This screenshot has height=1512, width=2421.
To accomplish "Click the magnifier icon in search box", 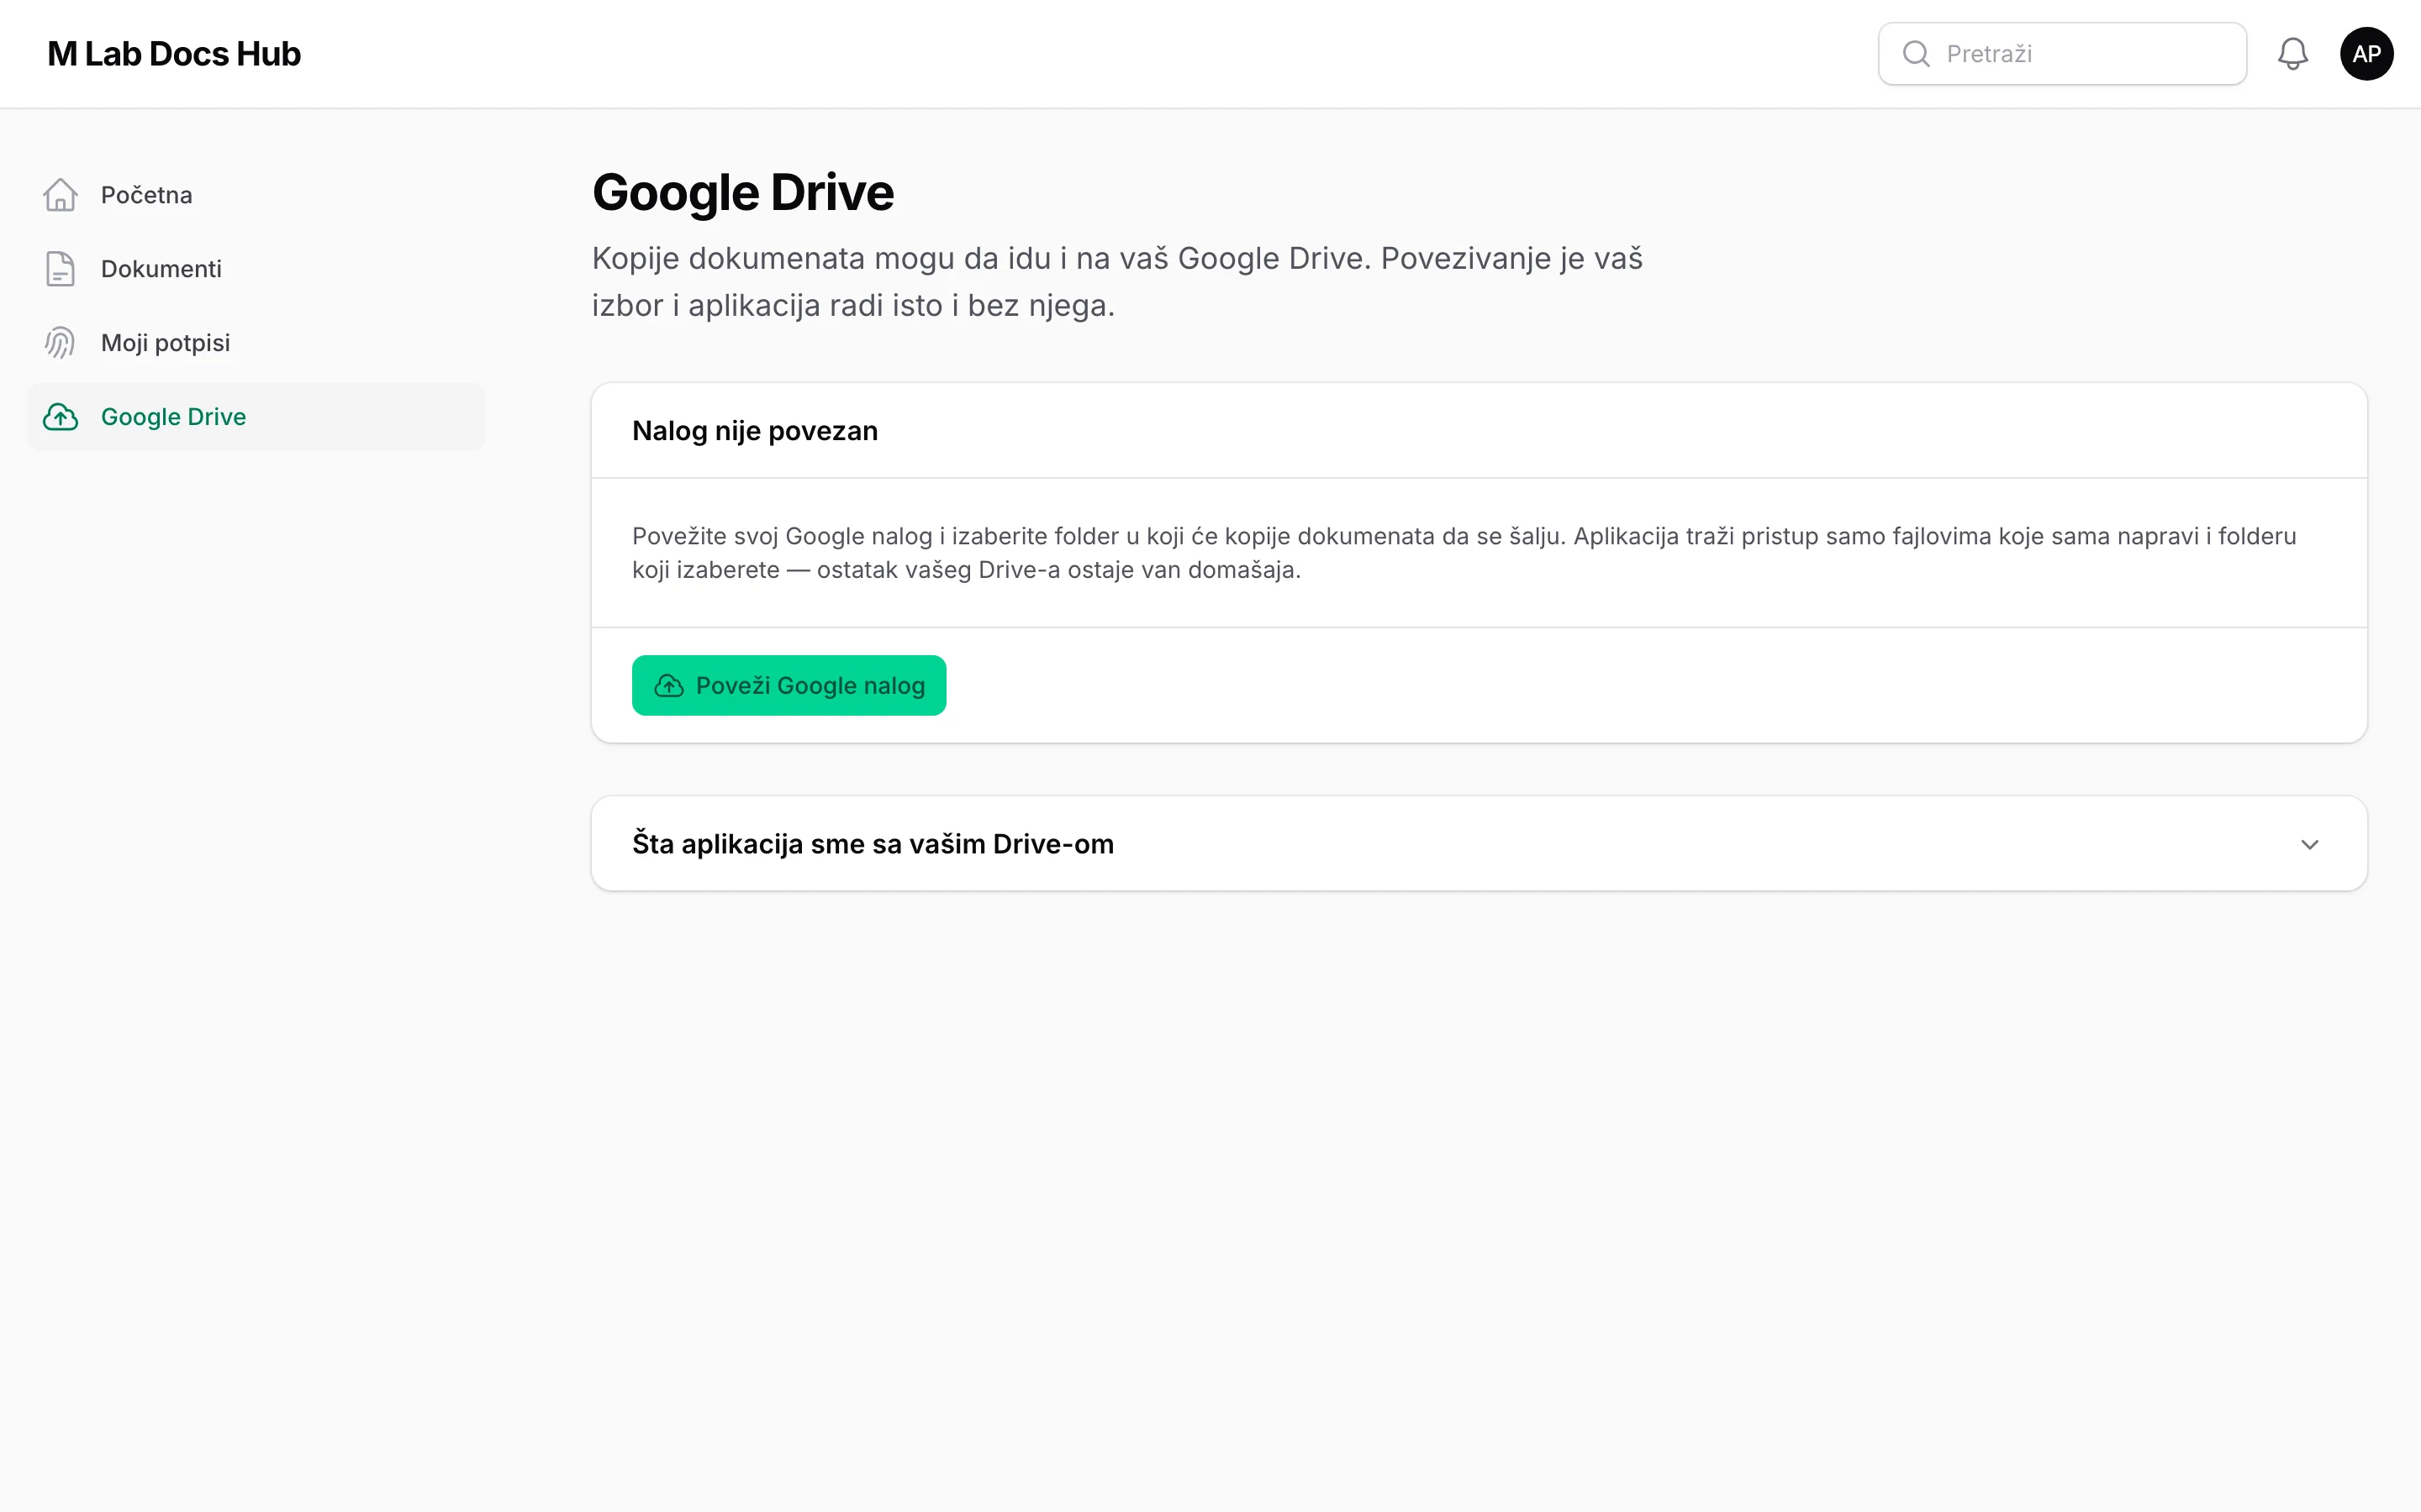I will (1916, 54).
